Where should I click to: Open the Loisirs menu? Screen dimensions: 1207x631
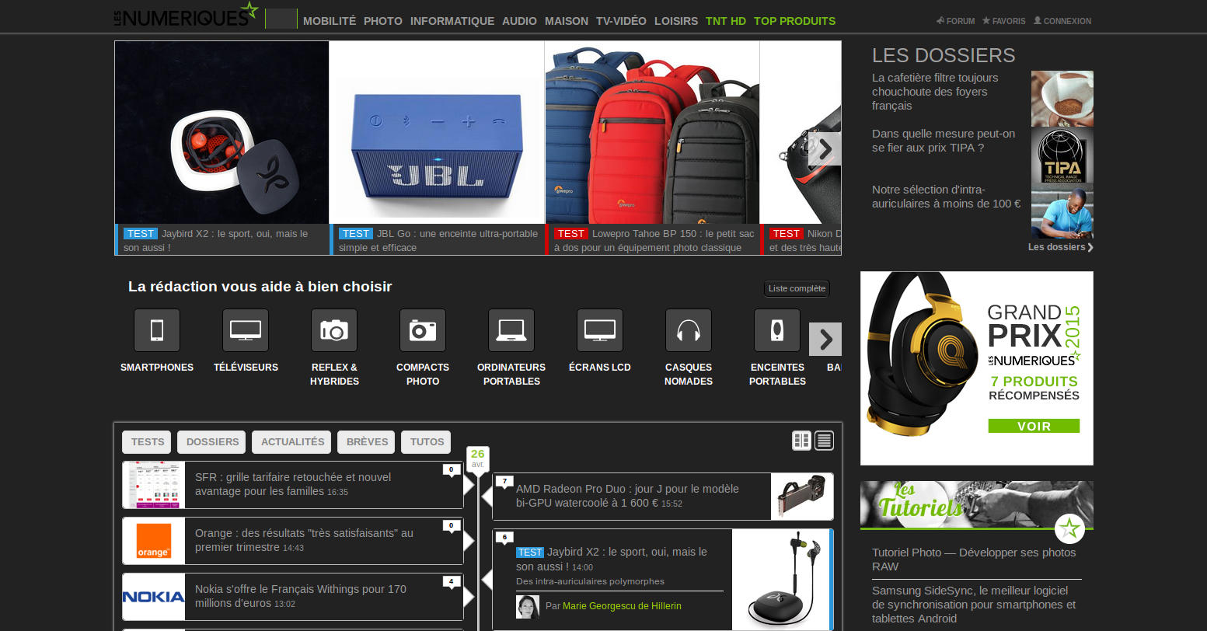(676, 21)
